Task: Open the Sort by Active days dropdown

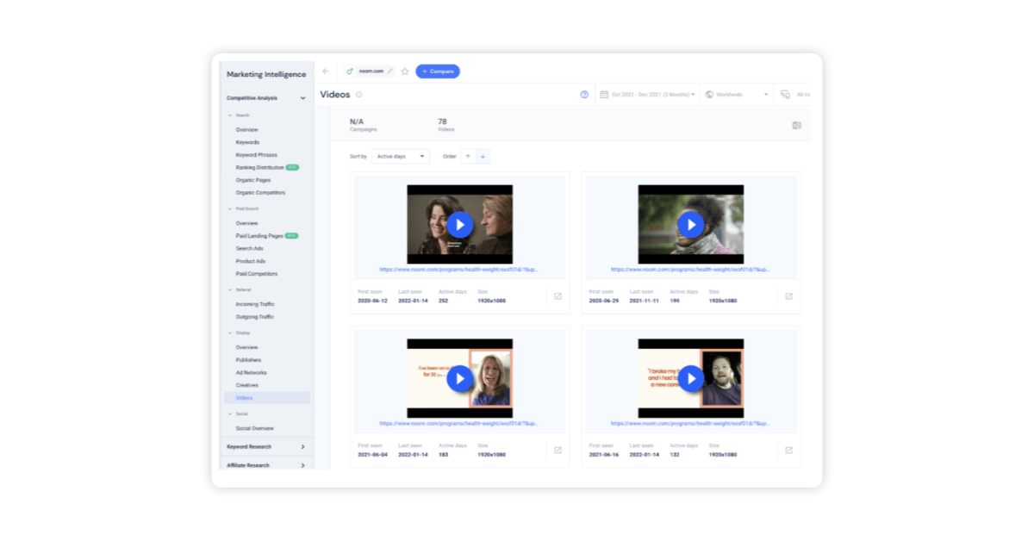Action: pyautogui.click(x=399, y=156)
